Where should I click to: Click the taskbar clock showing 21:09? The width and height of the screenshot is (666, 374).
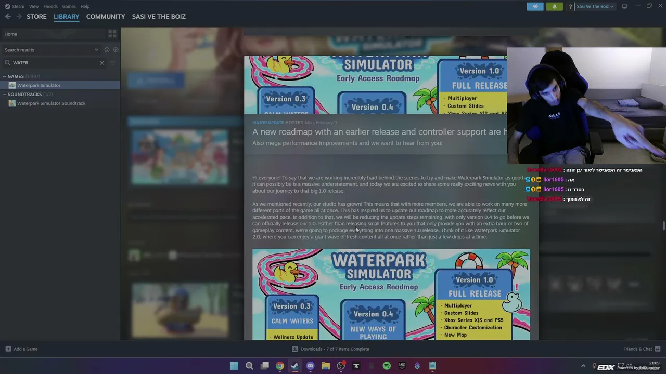(655, 363)
